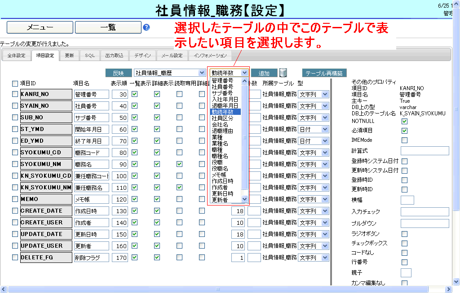Image resolution: width=460 pixels, height=293 pixels.
Task: Open the メニュー page
Action: coord(40,27)
